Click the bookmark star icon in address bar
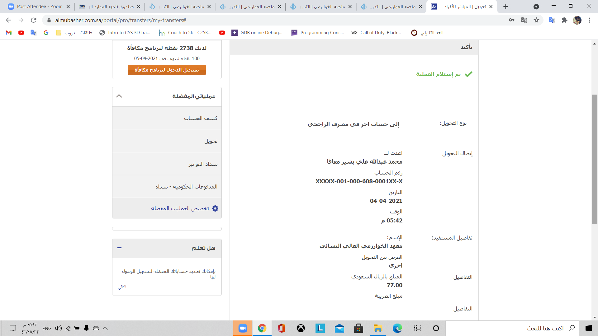The width and height of the screenshot is (598, 336). [x=536, y=20]
